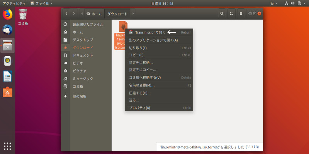The image size is (309, 154).
Task: Choose 指定先に移動... menu entry
Action: (x=159, y=63)
